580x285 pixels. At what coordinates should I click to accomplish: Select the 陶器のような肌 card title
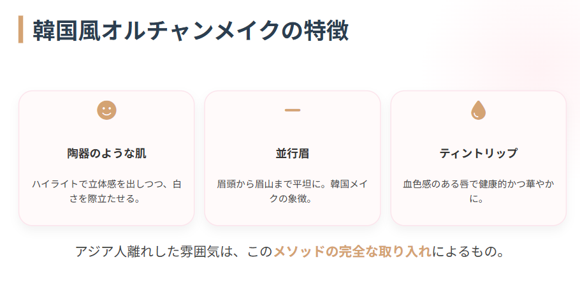pyautogui.click(x=106, y=154)
